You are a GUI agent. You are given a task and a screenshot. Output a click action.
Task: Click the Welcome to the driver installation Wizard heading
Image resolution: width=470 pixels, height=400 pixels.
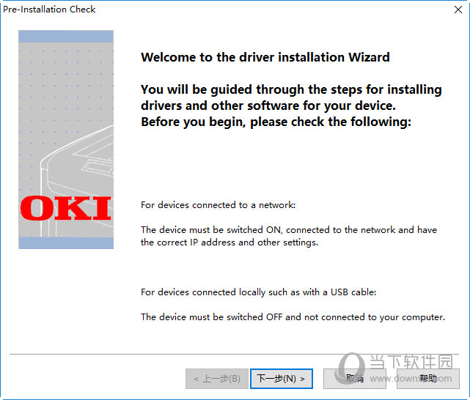pos(265,57)
